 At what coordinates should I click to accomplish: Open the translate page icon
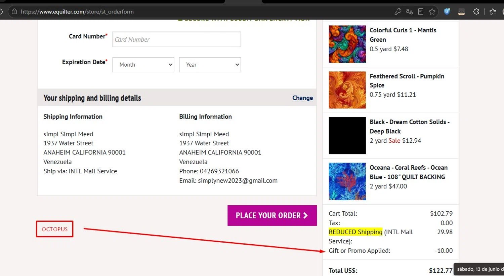coord(409,12)
